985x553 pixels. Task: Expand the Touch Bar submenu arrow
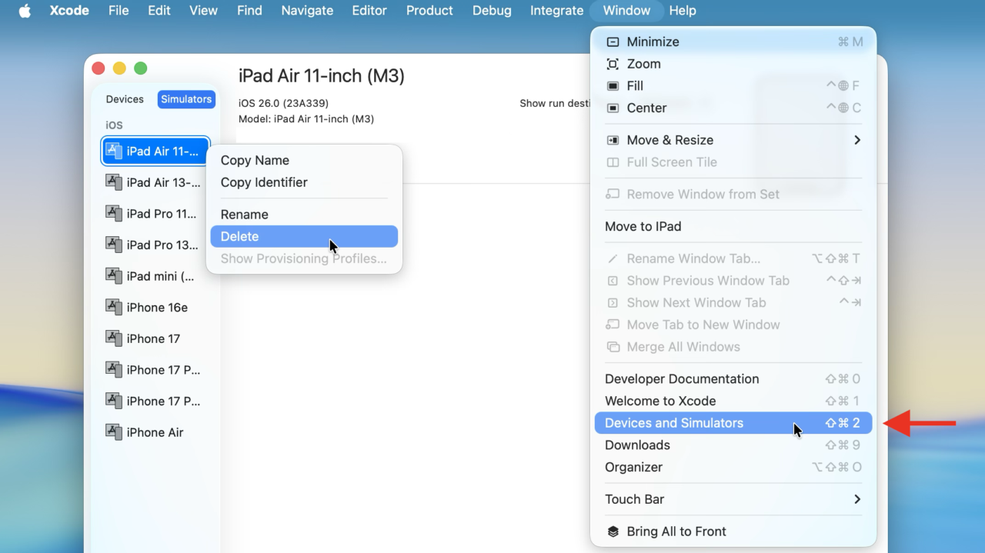pyautogui.click(x=856, y=499)
